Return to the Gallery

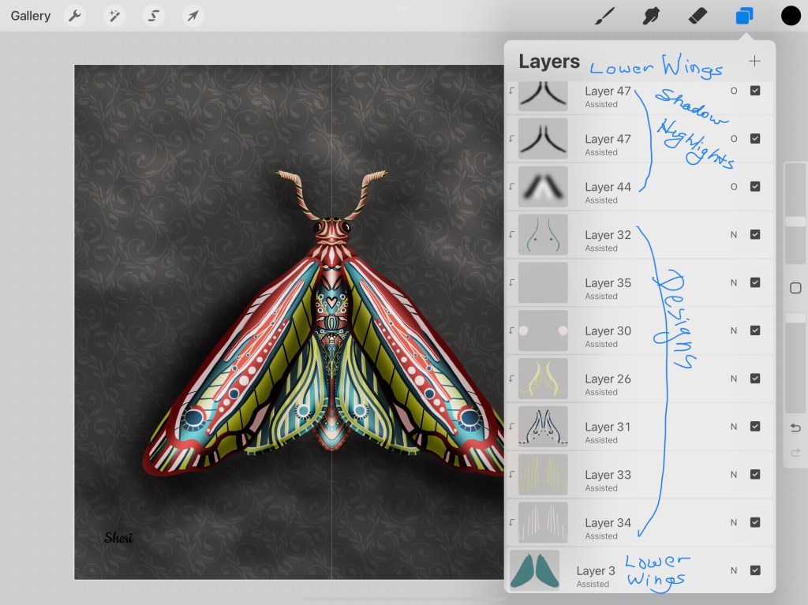pos(31,16)
